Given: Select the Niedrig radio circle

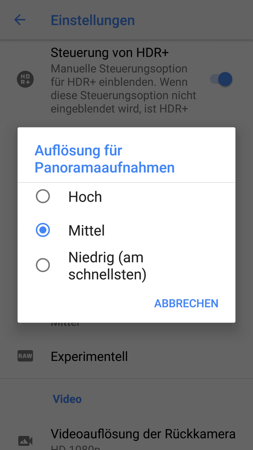Looking at the screenshot, I should [x=43, y=265].
